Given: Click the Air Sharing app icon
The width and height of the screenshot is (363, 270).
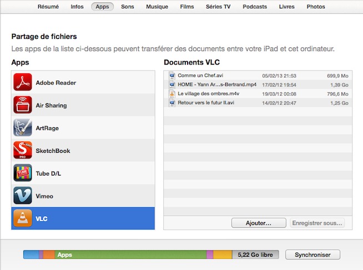Looking at the screenshot, I should coord(22,105).
